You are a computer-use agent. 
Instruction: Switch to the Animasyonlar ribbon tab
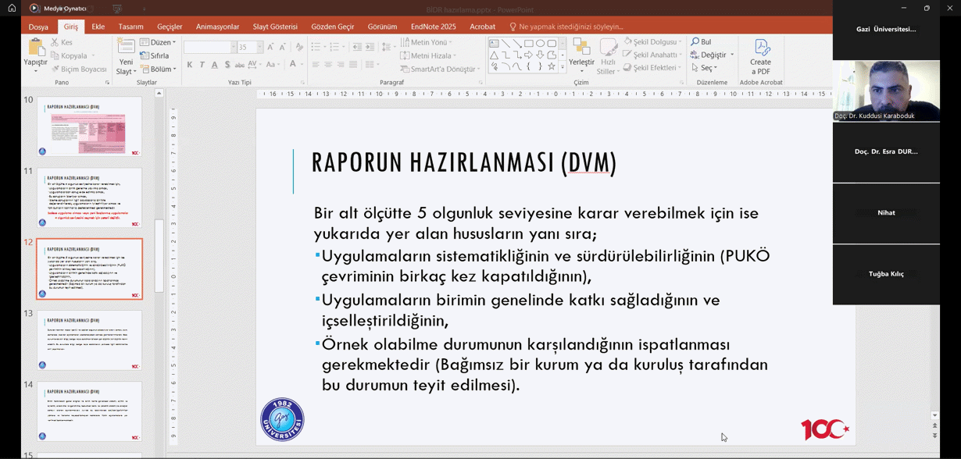217,26
